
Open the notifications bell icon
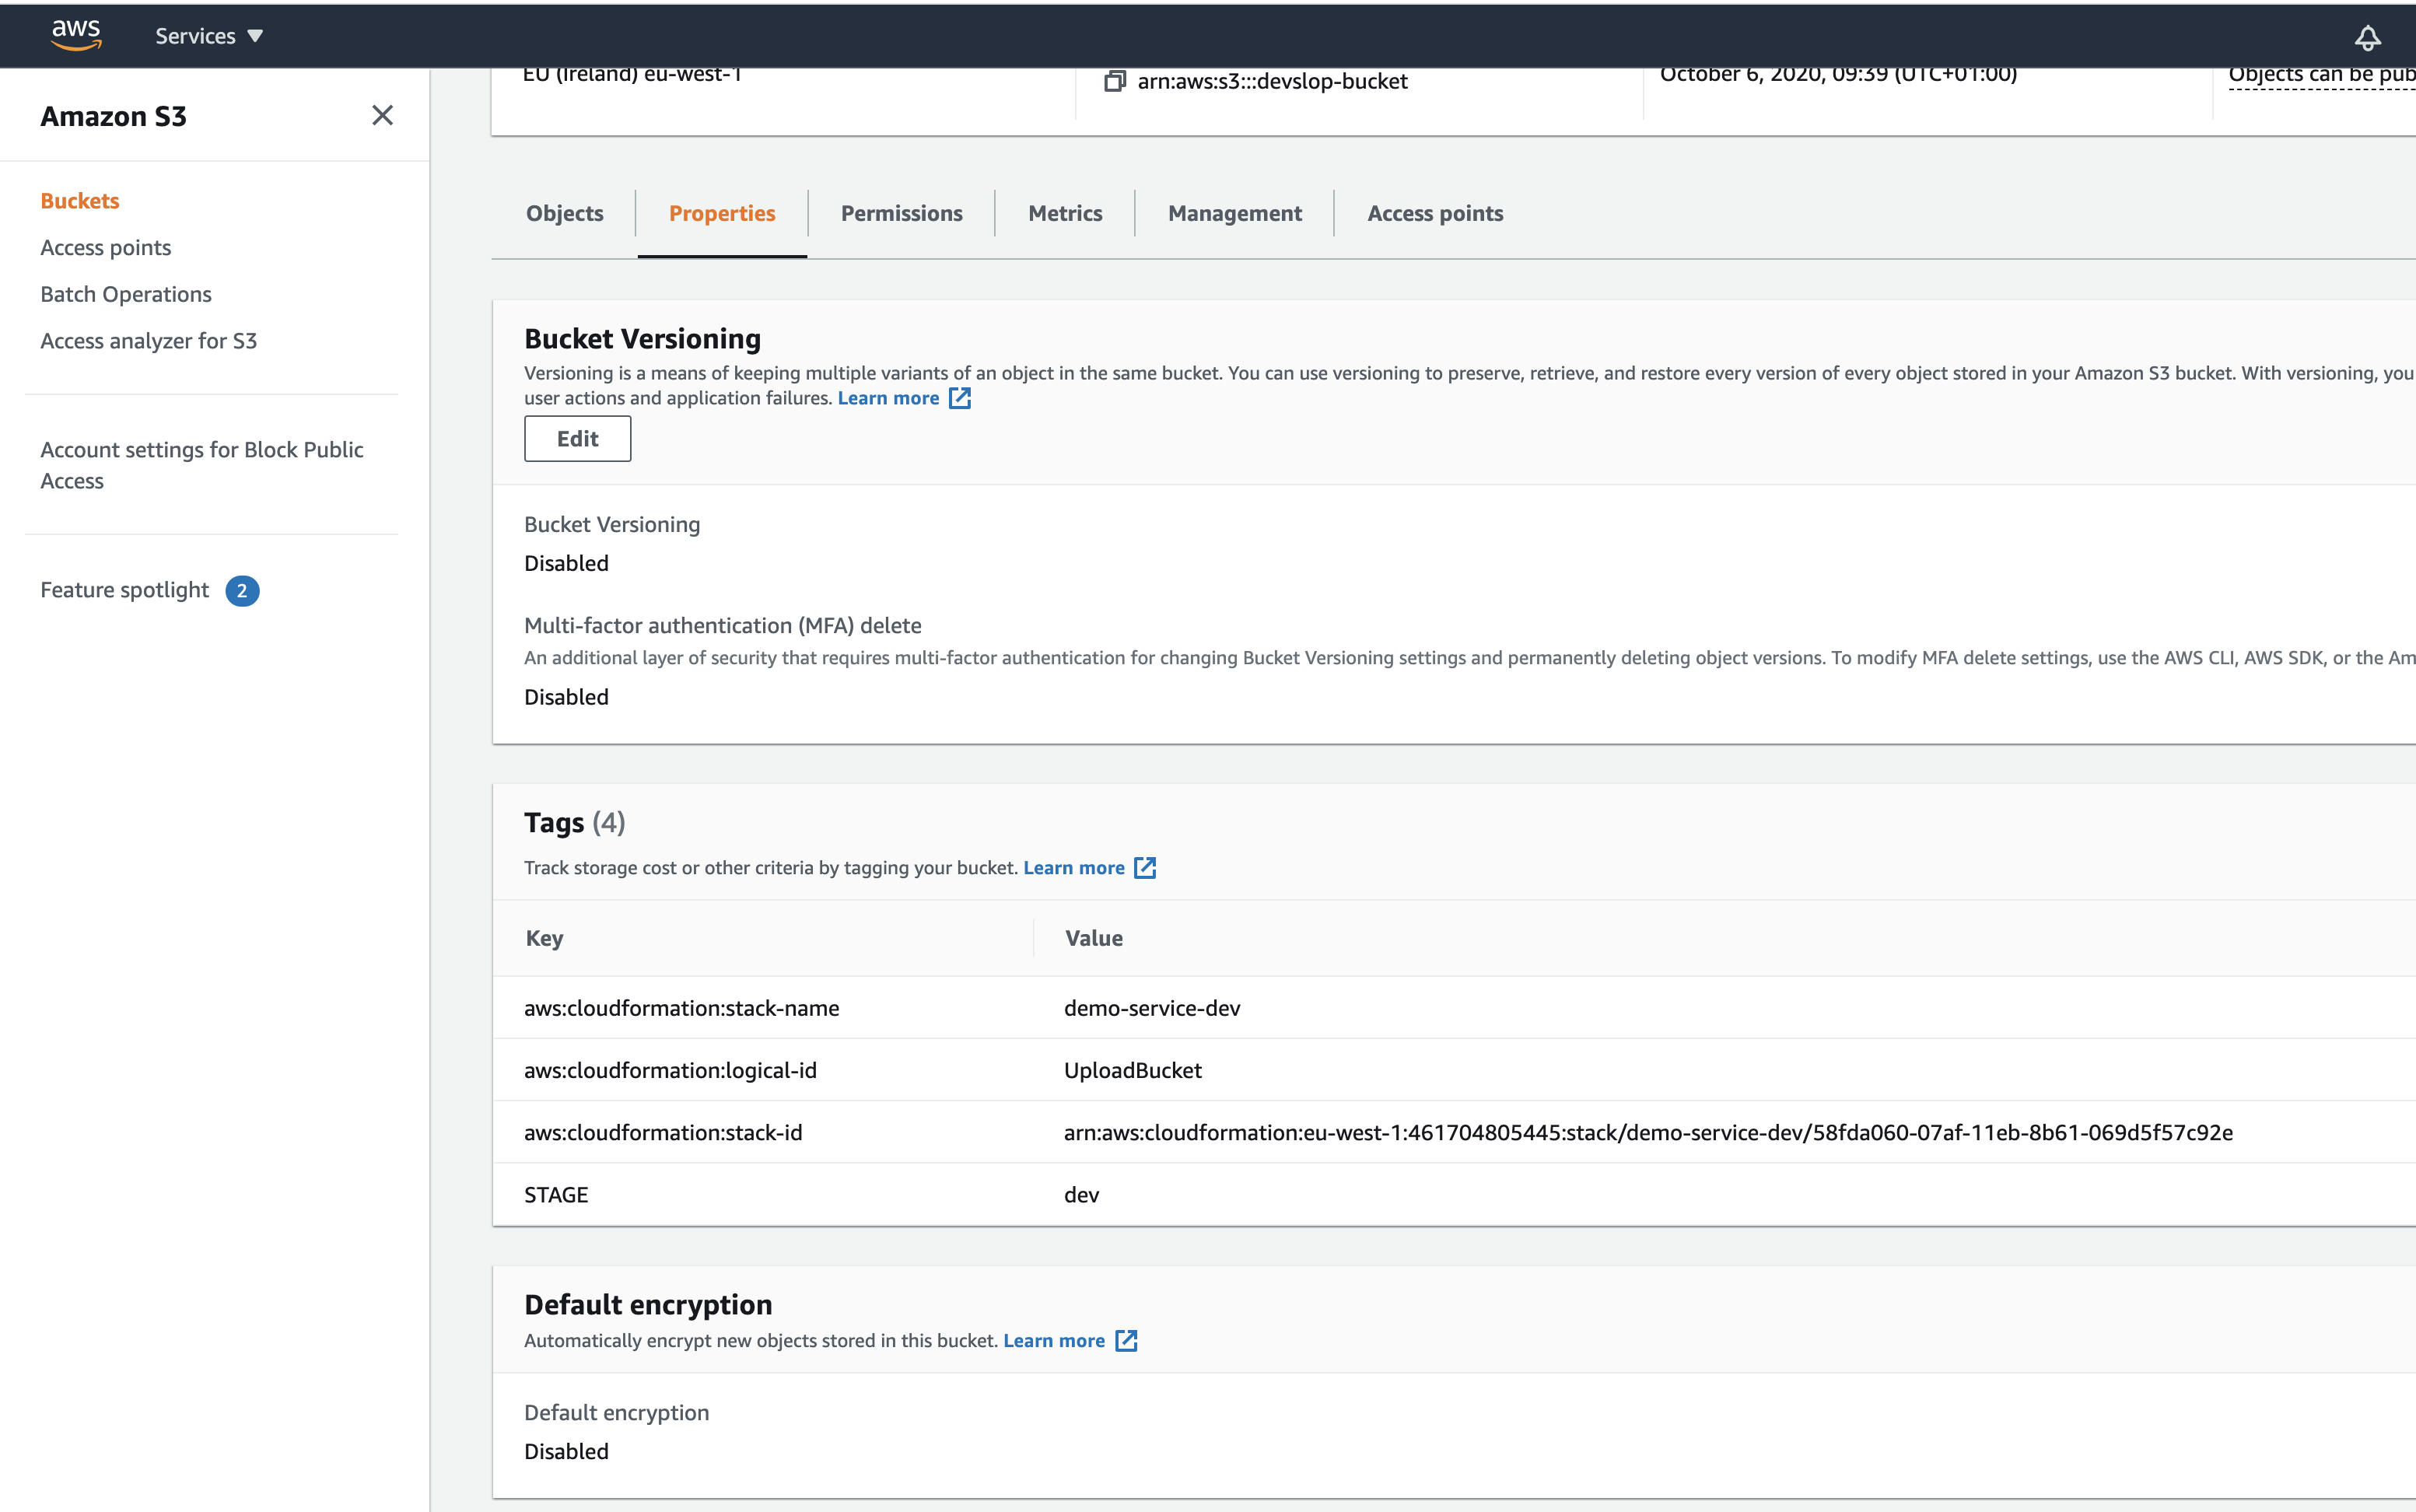2367,38
